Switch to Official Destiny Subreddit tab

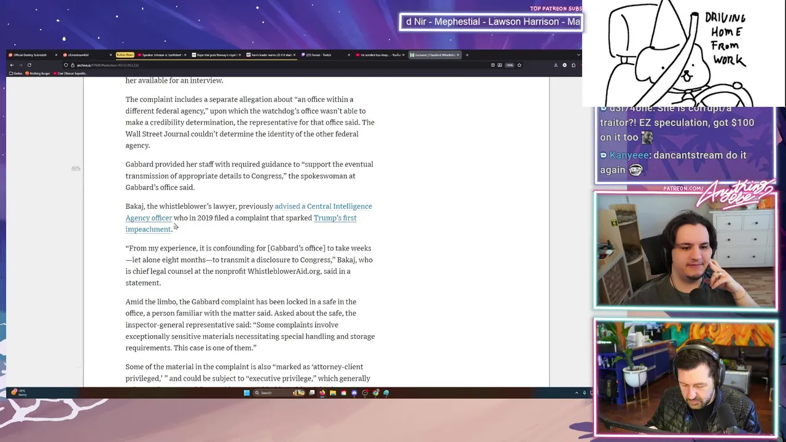[x=33, y=55]
